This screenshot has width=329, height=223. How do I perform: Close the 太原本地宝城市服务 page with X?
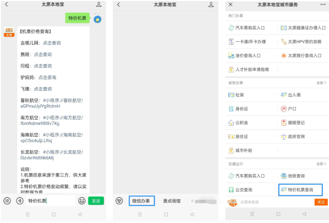230,4
